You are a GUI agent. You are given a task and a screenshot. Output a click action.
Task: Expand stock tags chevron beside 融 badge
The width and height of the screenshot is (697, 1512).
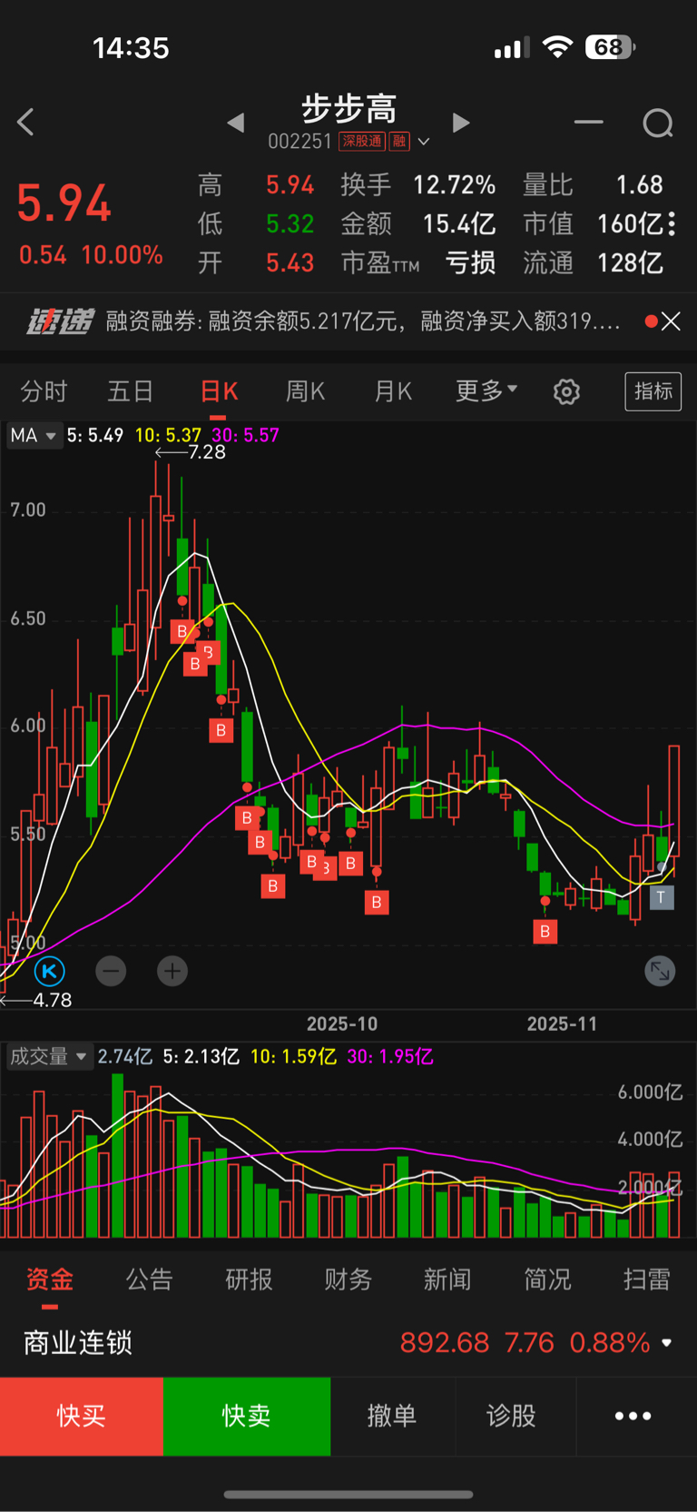424,143
